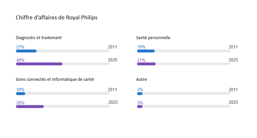
Task: Click the 2025 label beside the 28% bar
Action: 113,102
